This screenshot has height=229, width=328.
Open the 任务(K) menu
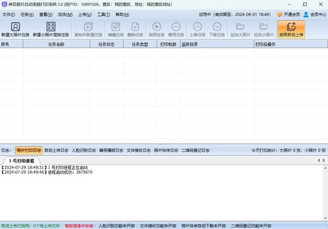(27, 15)
